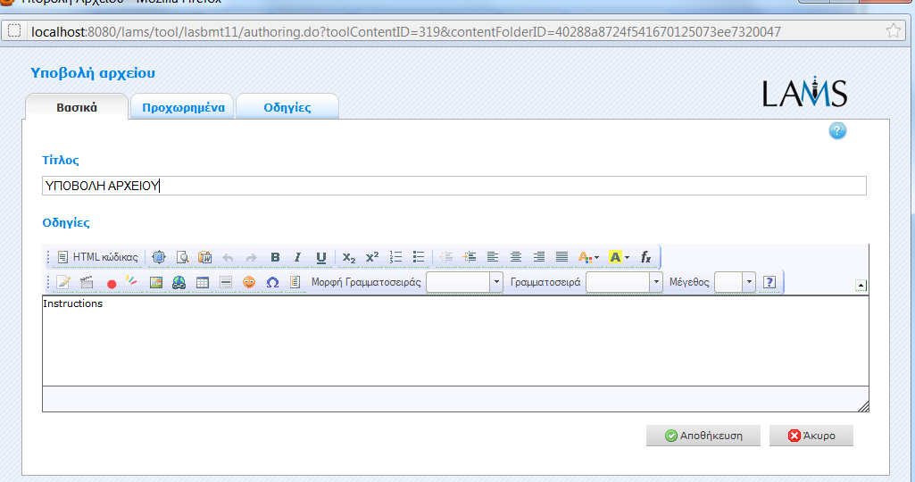Click the site identity icon in address bar
The image size is (915, 482).
coord(15,31)
